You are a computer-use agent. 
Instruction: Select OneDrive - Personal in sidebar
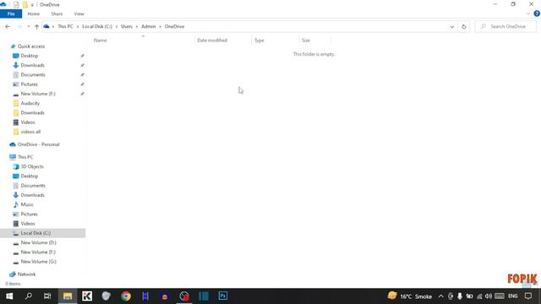(x=38, y=144)
